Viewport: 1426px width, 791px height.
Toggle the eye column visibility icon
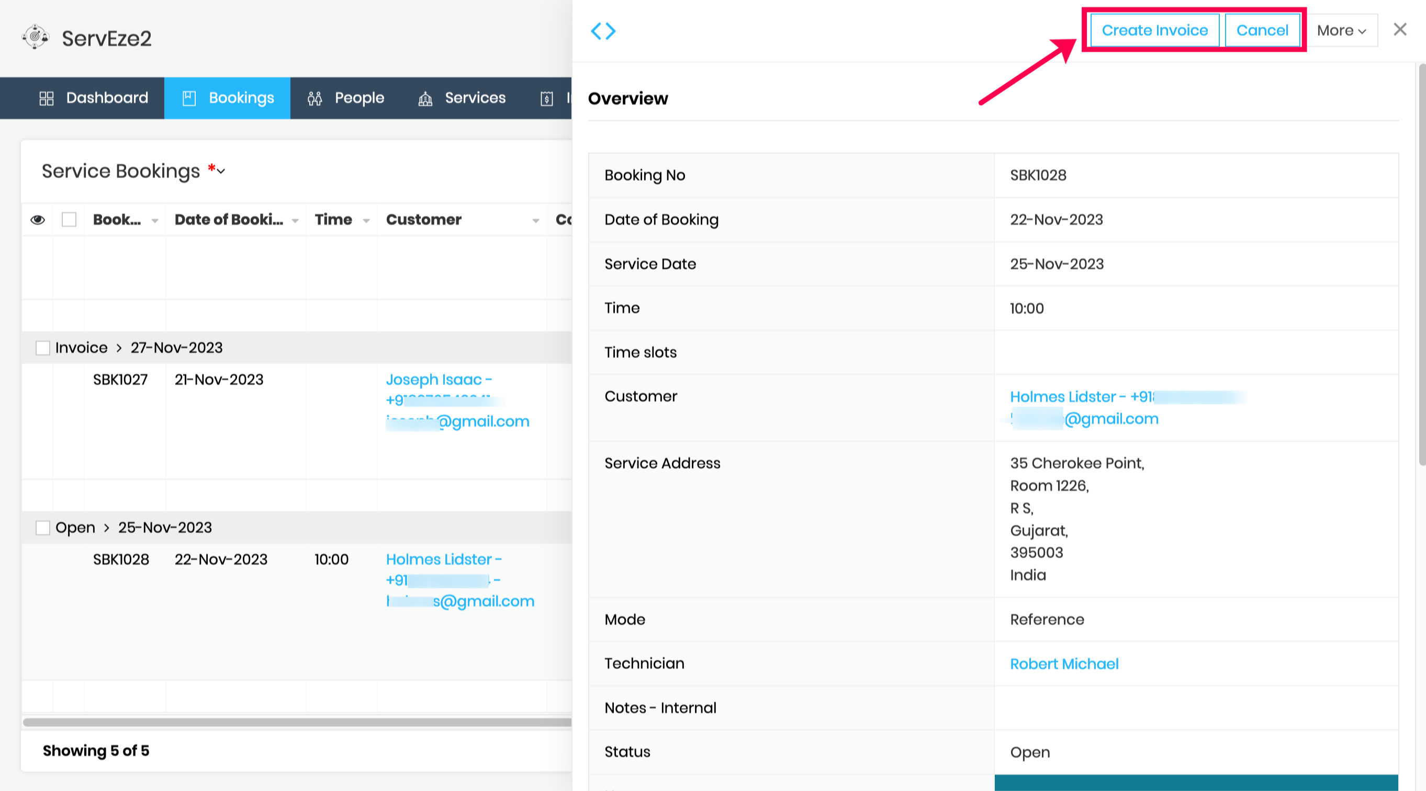pos(38,220)
